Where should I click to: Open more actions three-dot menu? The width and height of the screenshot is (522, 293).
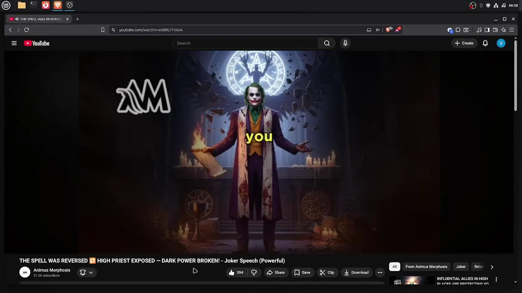(380, 273)
